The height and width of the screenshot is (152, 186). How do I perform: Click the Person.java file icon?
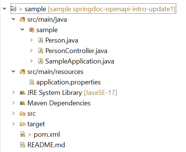click(41, 40)
